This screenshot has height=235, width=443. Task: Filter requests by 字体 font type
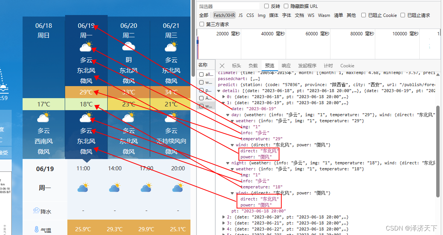click(x=286, y=15)
